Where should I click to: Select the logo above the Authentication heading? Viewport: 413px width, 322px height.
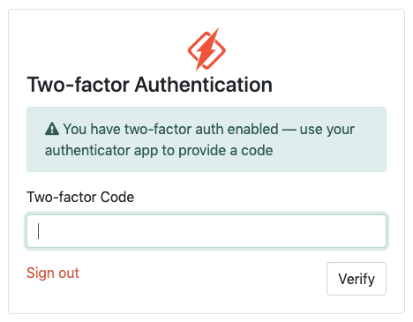click(206, 49)
